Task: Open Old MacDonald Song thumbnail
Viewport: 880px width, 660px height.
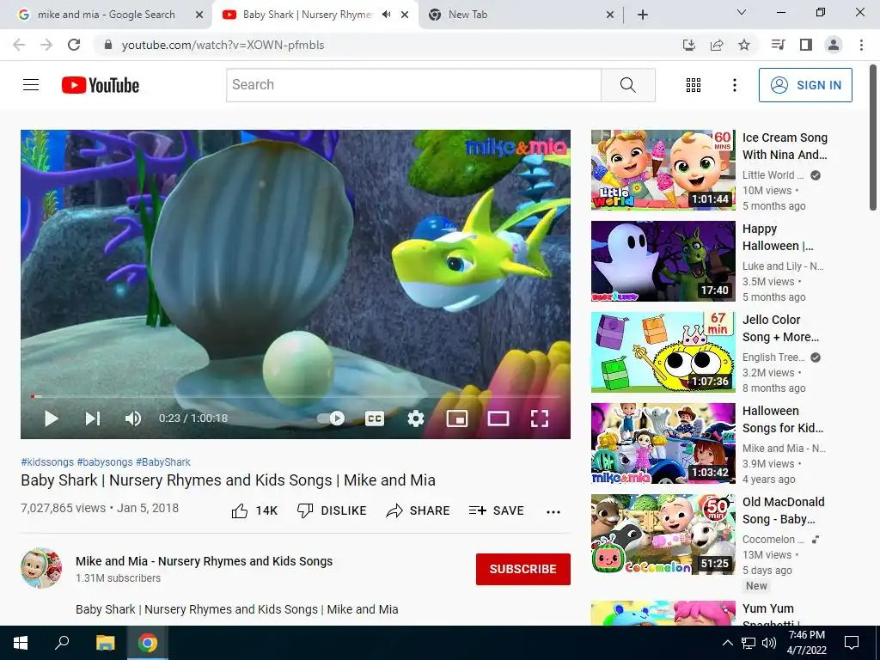Action: coord(663,535)
